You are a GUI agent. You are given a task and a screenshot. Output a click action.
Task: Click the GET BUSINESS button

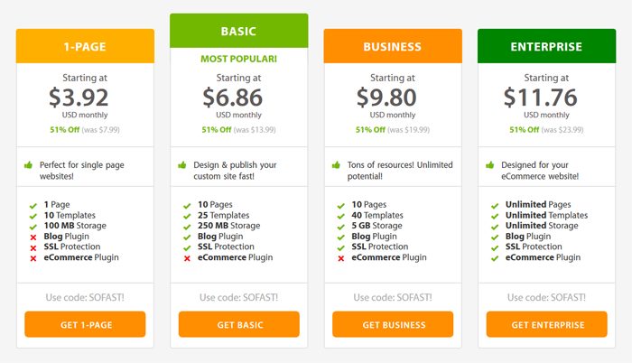(393, 324)
